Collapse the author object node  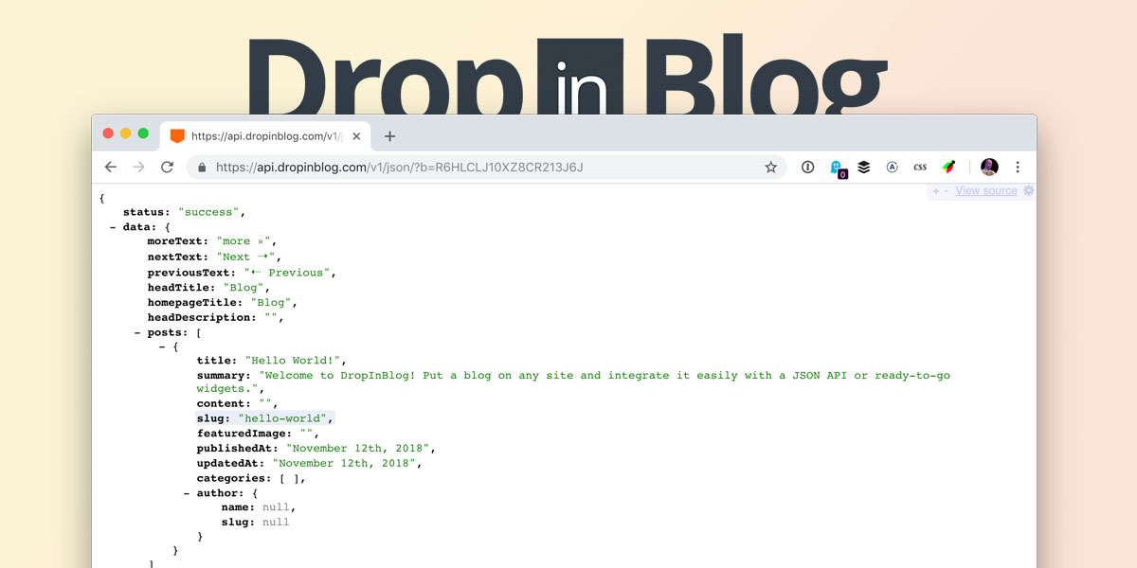point(188,493)
